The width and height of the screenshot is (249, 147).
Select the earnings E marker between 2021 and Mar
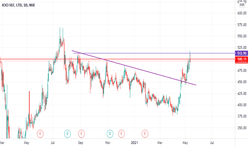[145, 134]
